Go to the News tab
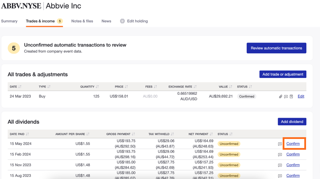This screenshot has width=320, height=179. click(x=106, y=21)
